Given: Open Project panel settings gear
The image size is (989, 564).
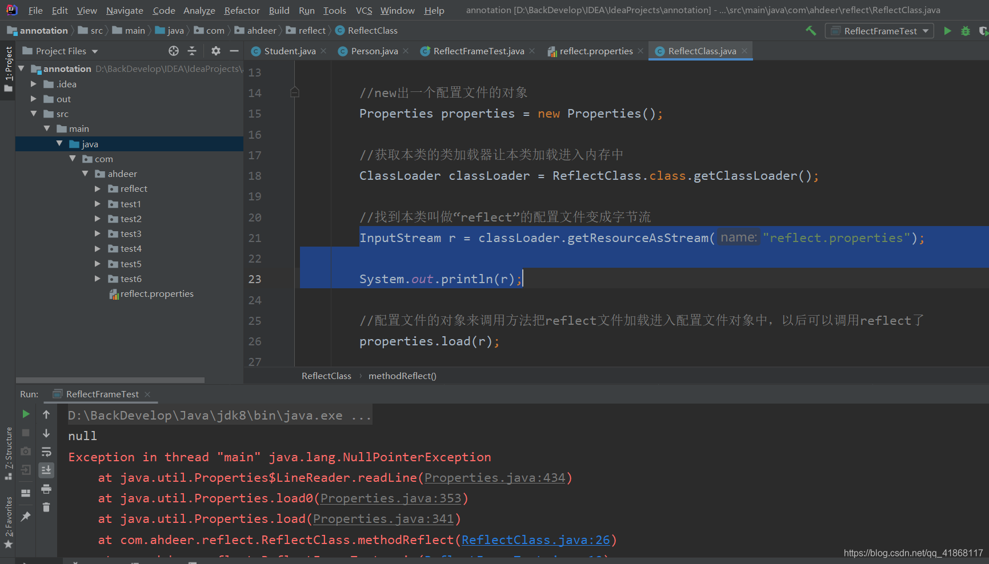Looking at the screenshot, I should (215, 51).
